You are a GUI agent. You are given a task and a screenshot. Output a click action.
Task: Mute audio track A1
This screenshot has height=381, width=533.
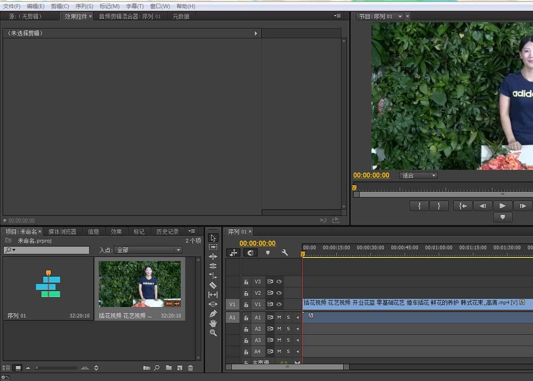(279, 317)
